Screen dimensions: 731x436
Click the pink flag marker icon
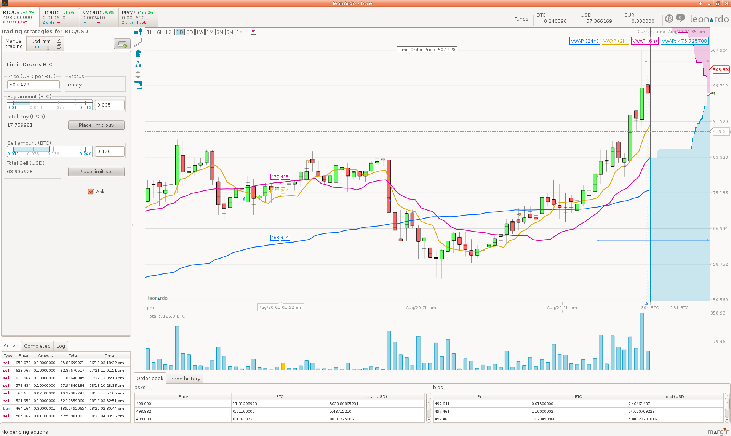click(253, 32)
